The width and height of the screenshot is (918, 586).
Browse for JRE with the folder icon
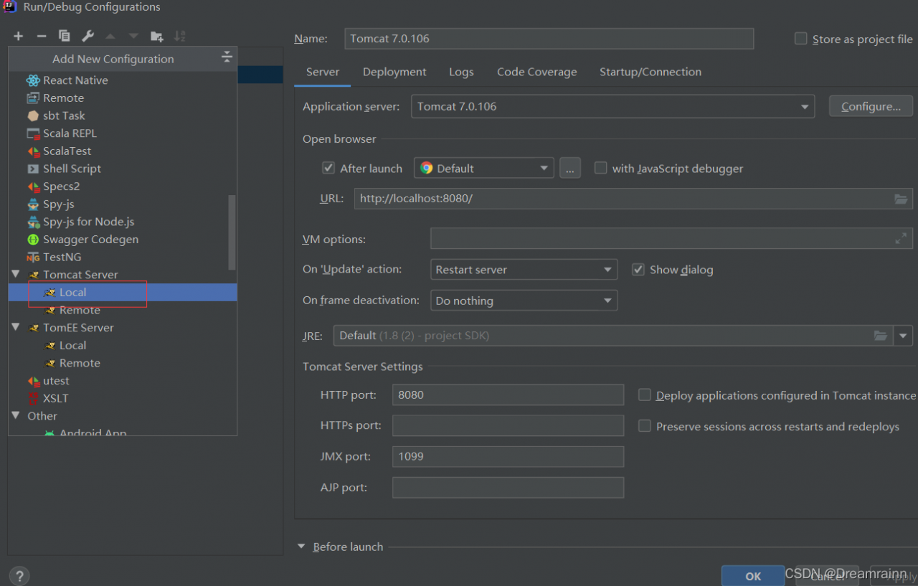click(x=880, y=336)
